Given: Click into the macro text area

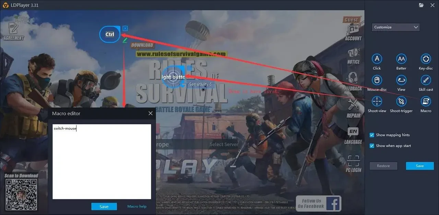Looking at the screenshot, I should (x=102, y=162).
